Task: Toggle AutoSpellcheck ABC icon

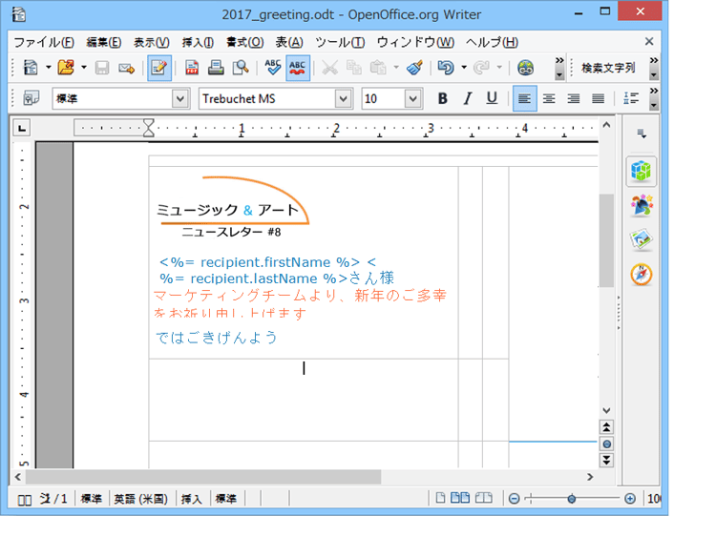Action: (x=298, y=68)
